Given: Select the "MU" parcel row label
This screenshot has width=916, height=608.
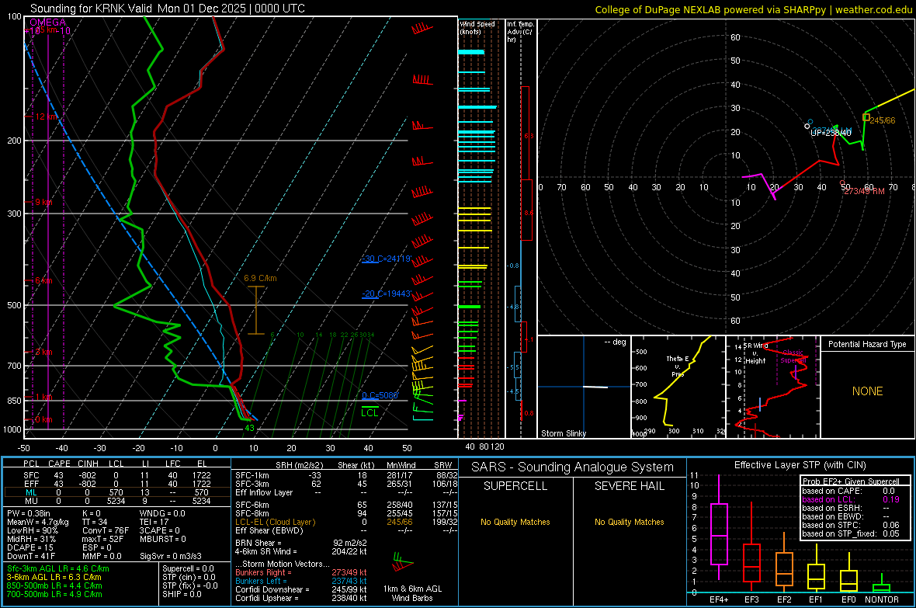Looking at the screenshot, I should click(x=31, y=500).
